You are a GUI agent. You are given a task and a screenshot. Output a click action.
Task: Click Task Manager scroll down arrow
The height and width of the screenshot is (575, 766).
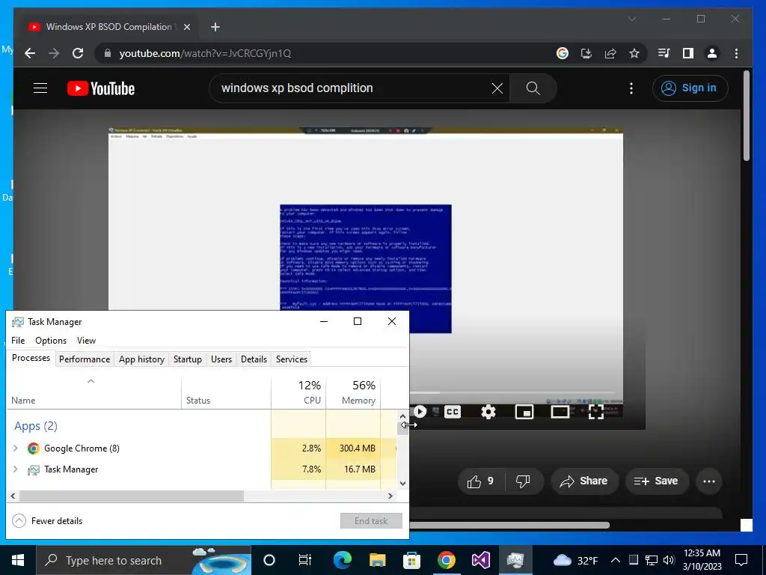[402, 483]
